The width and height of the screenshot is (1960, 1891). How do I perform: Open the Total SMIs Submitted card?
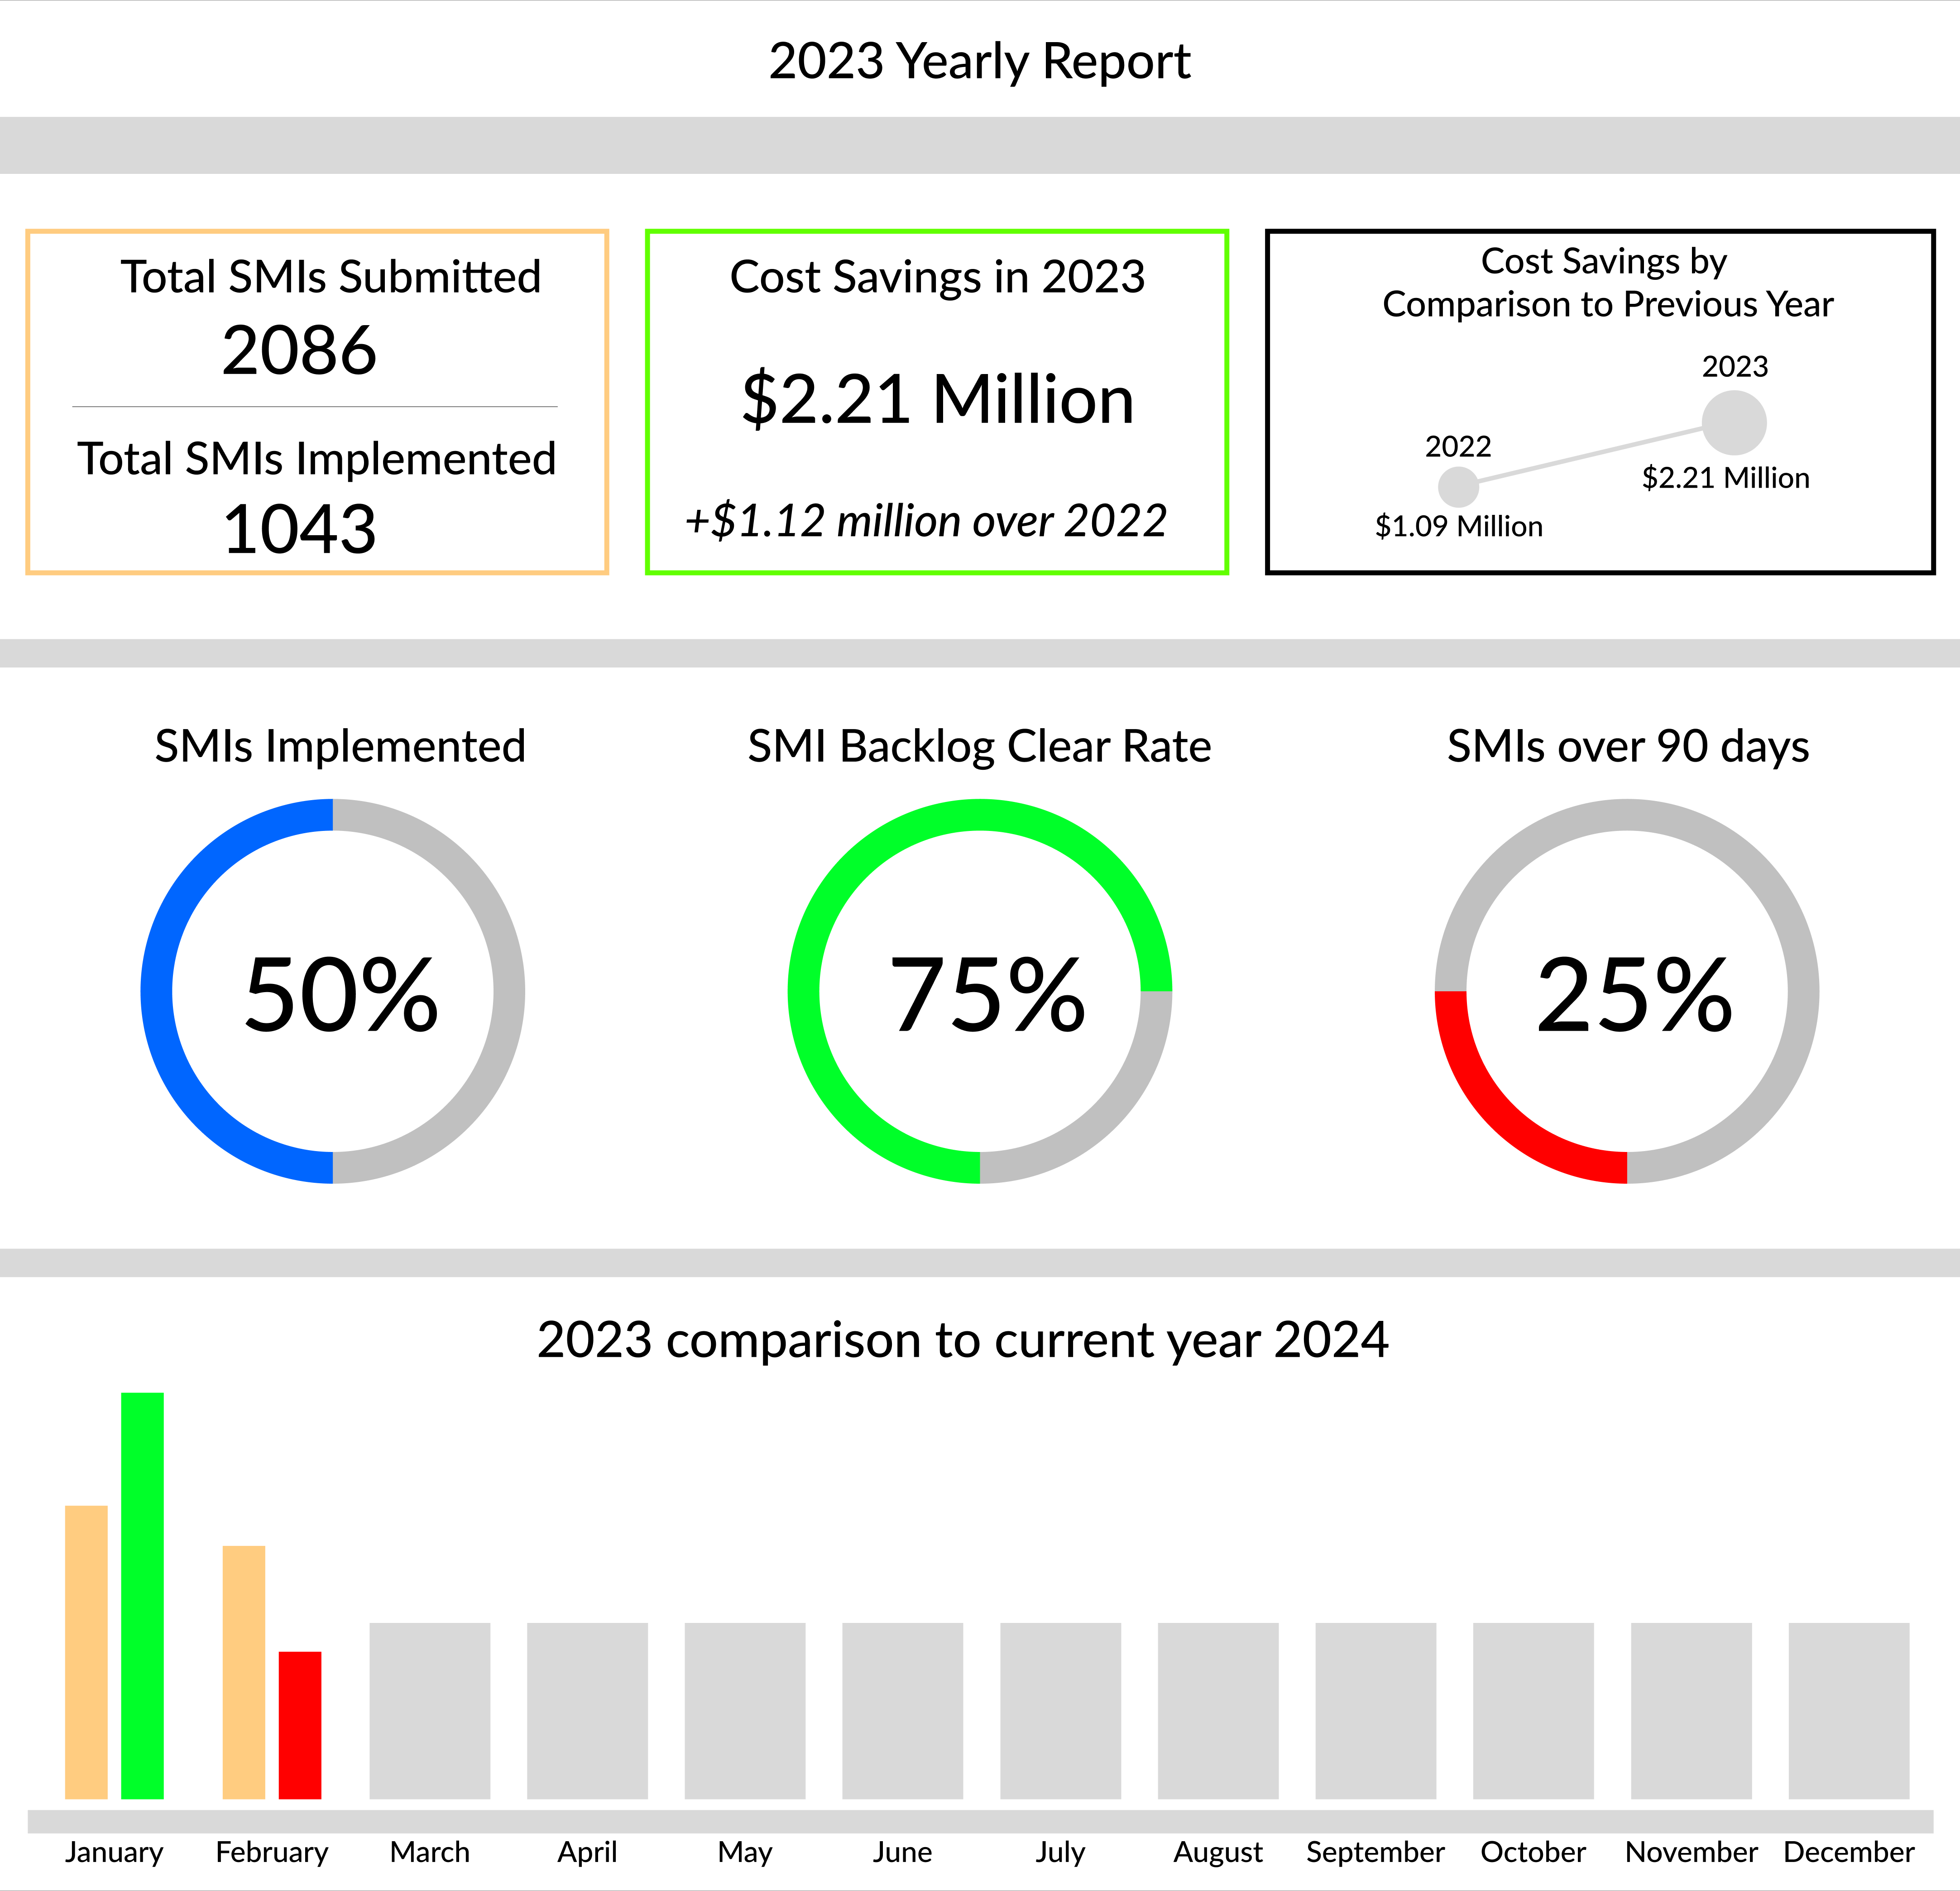(x=330, y=278)
